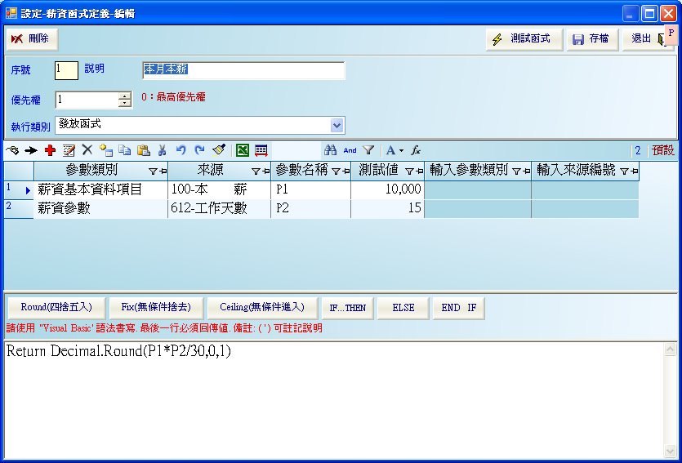Click the 說明 text field
682x463 pixels.
click(x=243, y=70)
